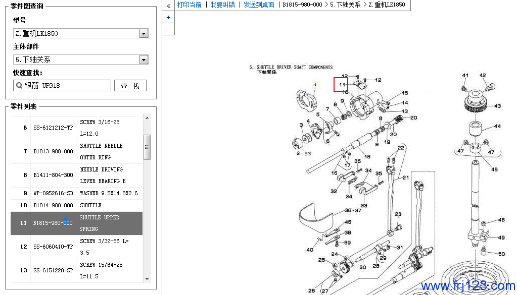Open the 主体部件 component dropdown
517x295 pixels.
click(x=144, y=60)
